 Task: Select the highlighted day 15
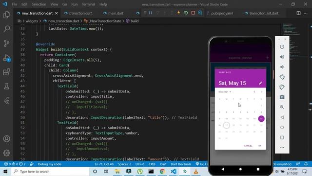coord(261,119)
